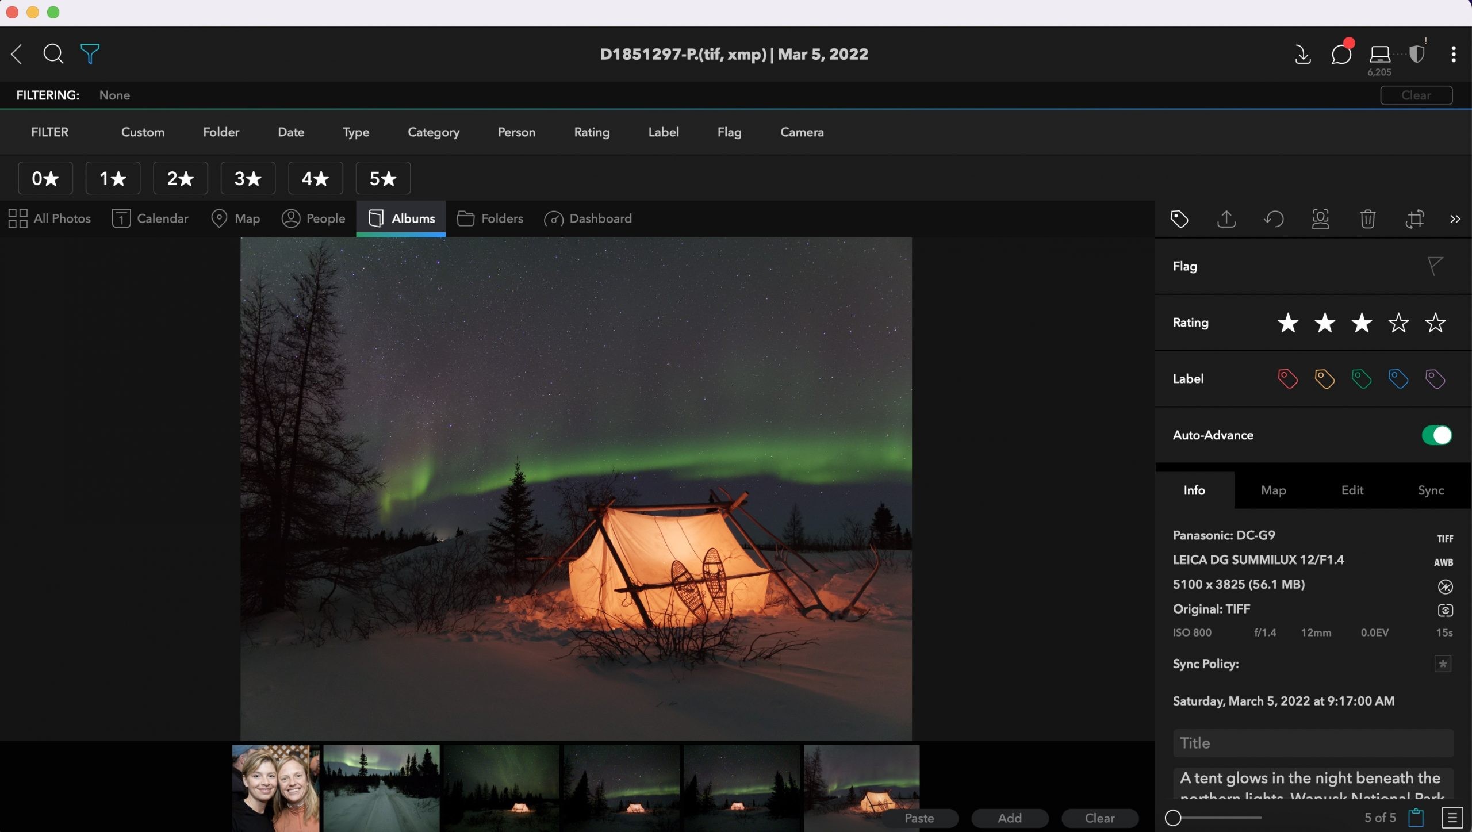Apply the green label tag
The image size is (1472, 832).
tap(1361, 379)
